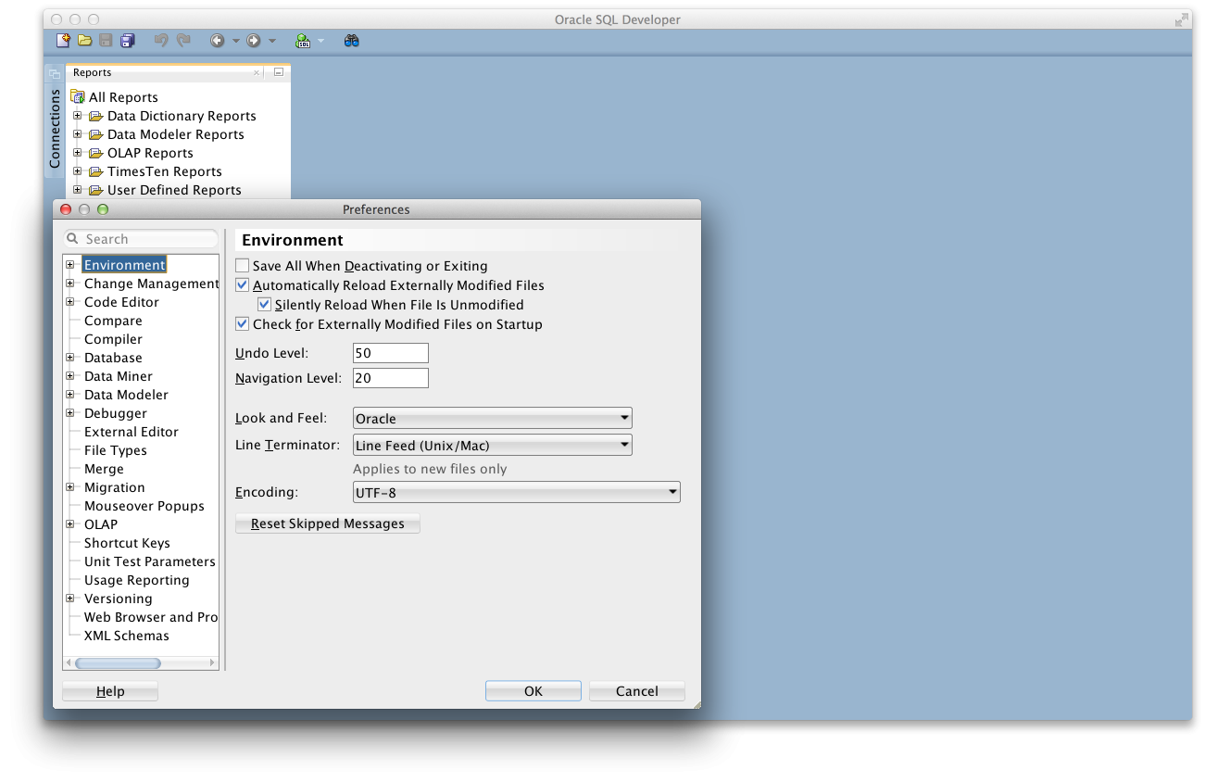Expand the Database preferences node
Screen dimensions: 1205x782
point(70,358)
